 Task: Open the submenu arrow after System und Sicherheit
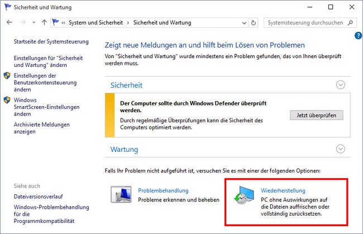click(128, 23)
